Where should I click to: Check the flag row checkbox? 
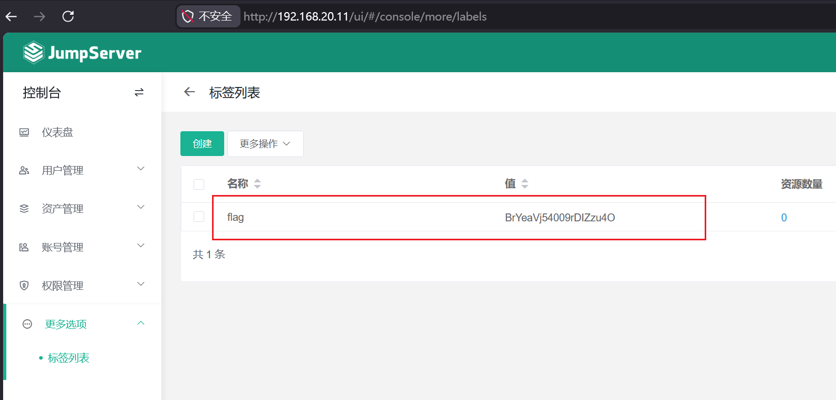199,217
